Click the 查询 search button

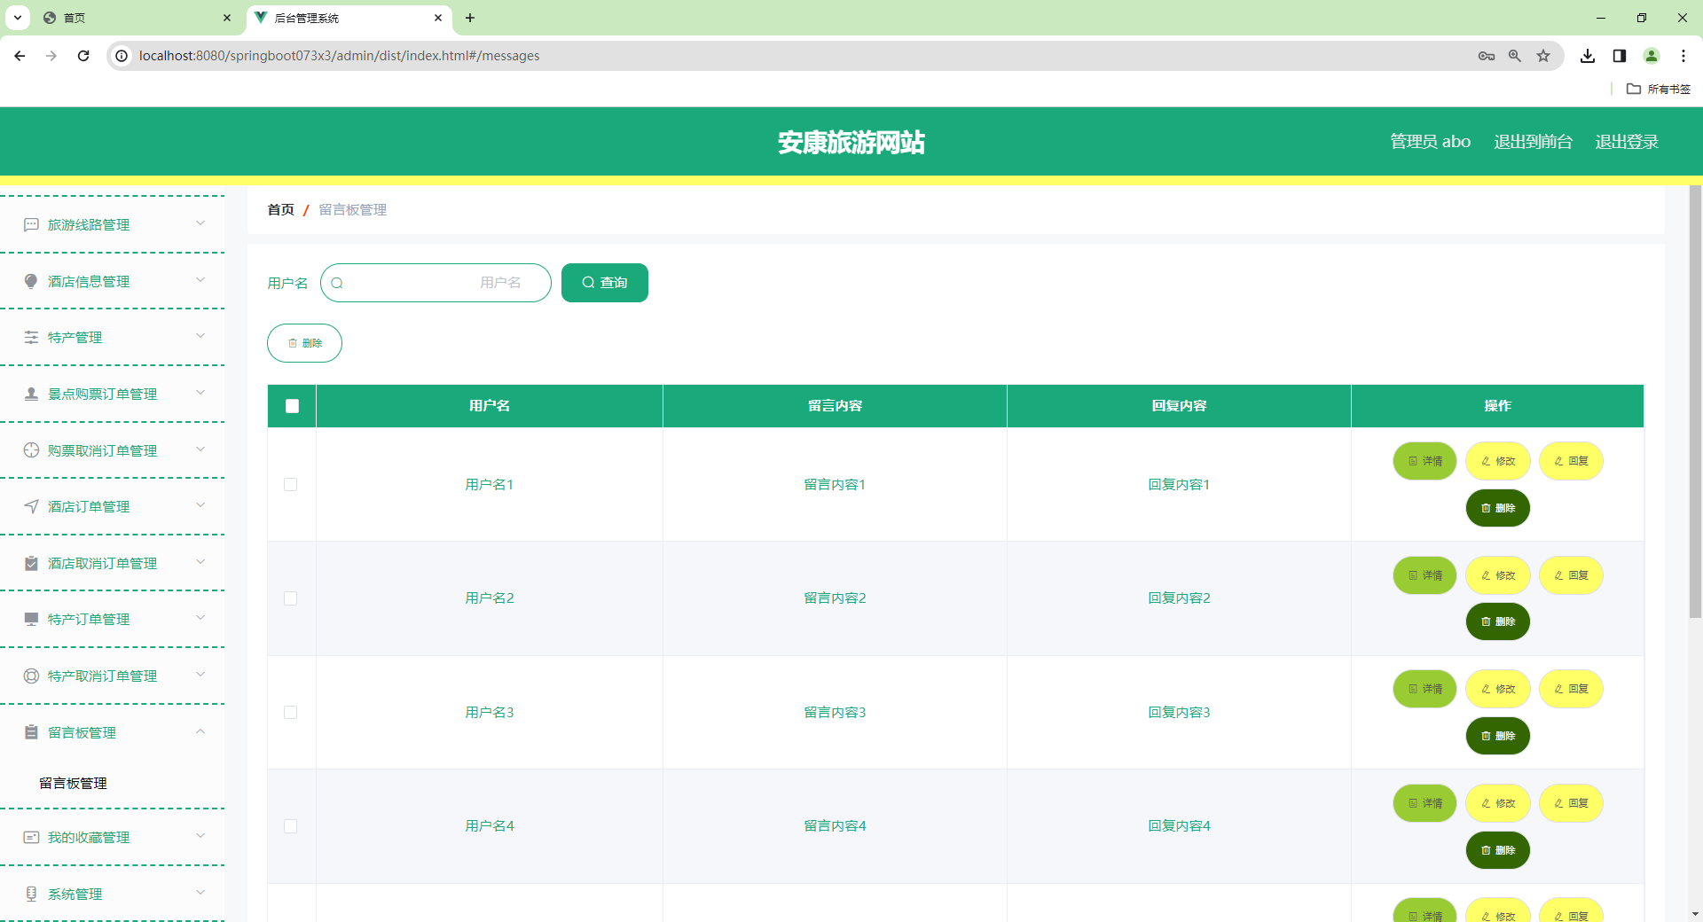(605, 283)
